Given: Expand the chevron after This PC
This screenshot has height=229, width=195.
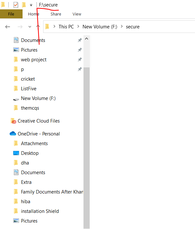Looking at the screenshot, I should coord(78,26).
